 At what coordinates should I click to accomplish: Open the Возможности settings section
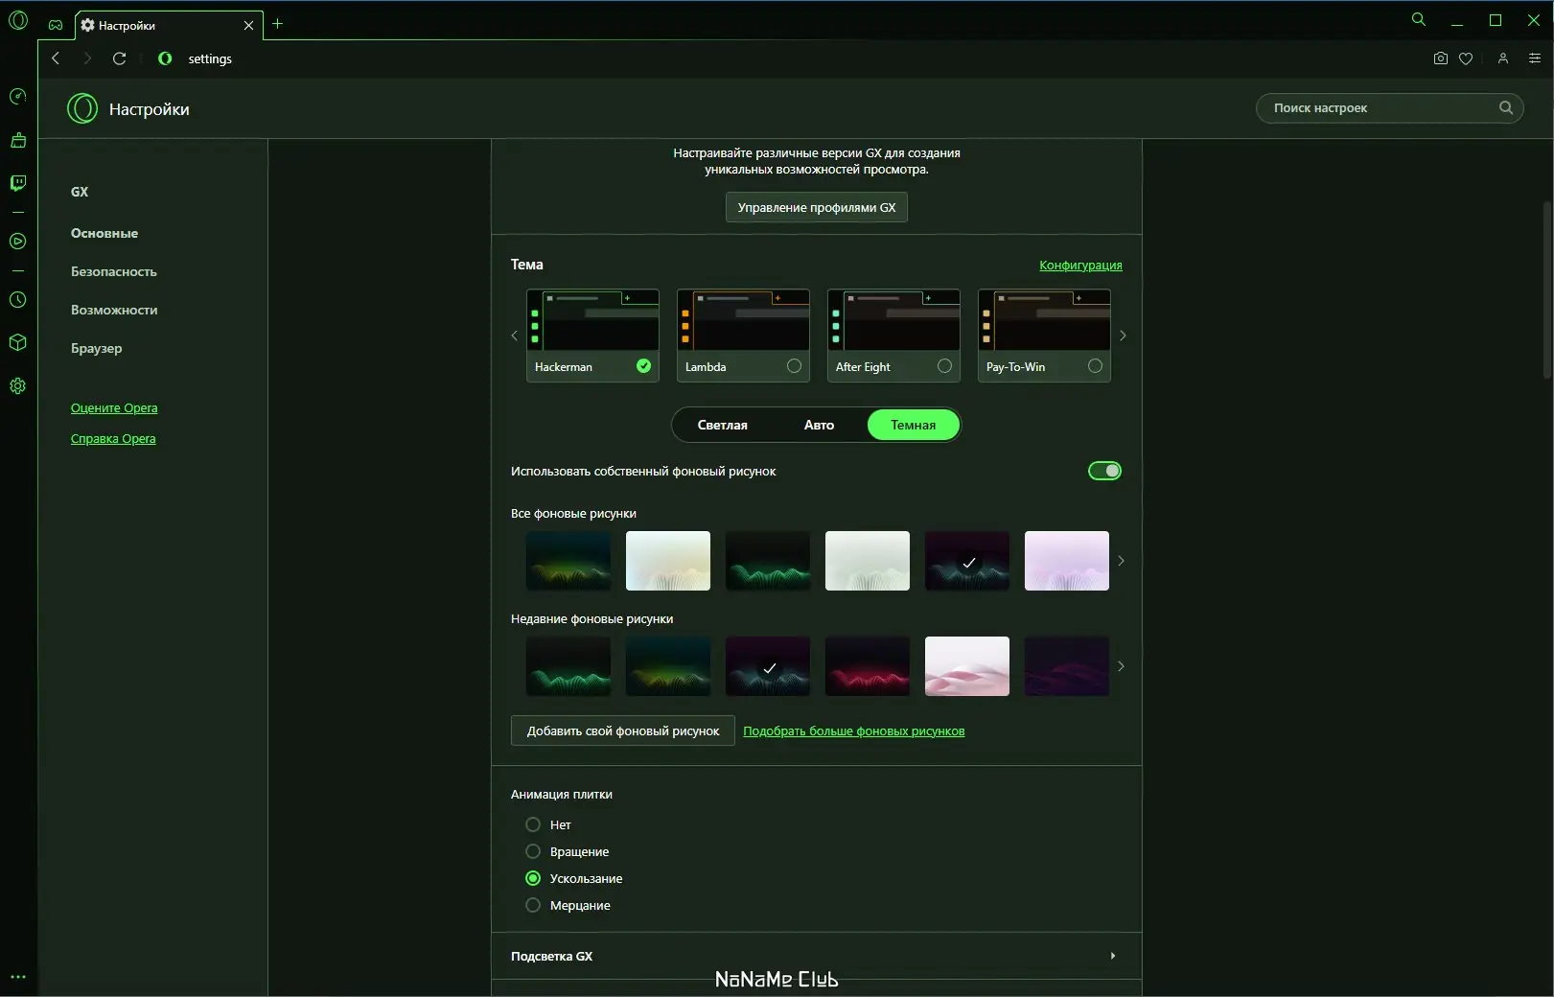[114, 310]
